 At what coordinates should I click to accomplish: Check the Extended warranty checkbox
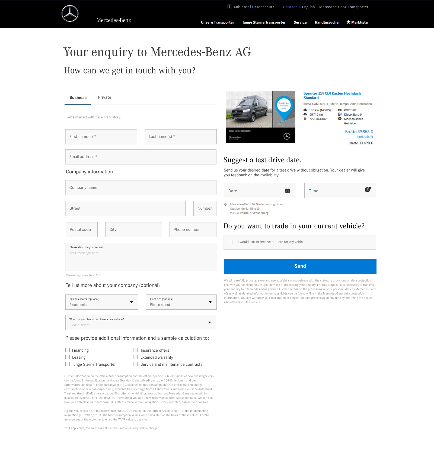coord(135,357)
